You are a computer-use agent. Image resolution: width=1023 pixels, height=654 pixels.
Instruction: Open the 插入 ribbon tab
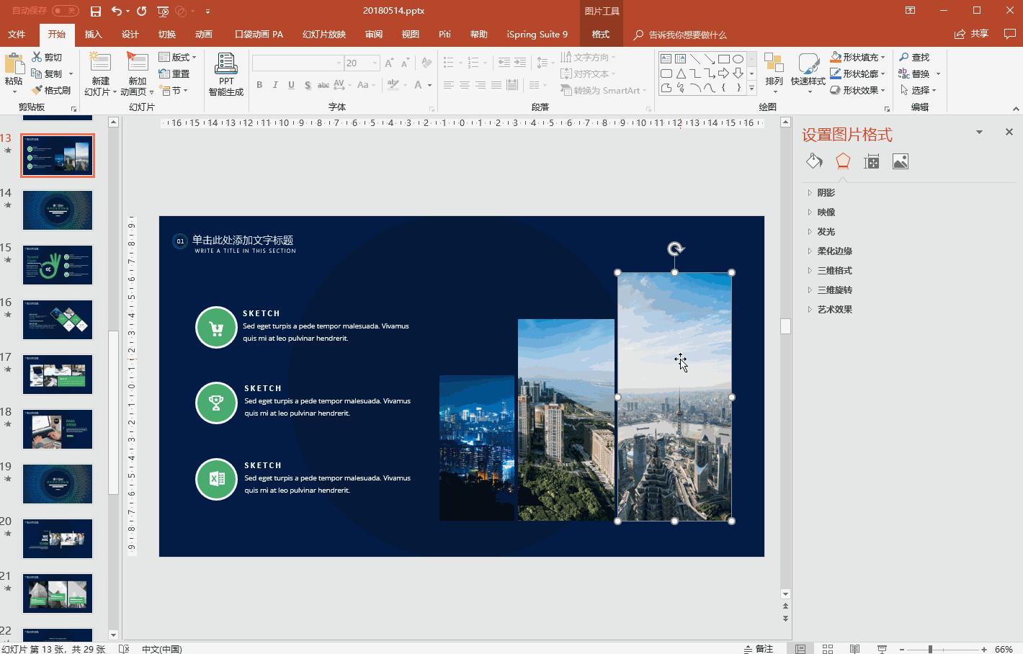pyautogui.click(x=93, y=34)
